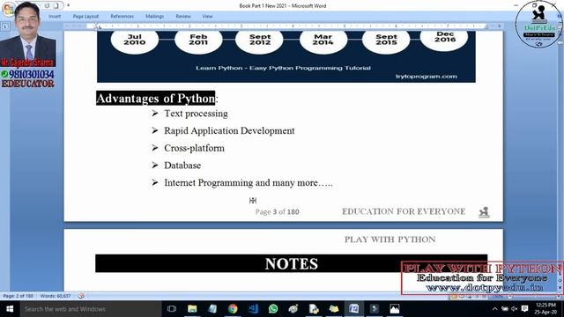Click the 'Search the web and Windows' box
Screen dimensions: 564x317
point(91,309)
